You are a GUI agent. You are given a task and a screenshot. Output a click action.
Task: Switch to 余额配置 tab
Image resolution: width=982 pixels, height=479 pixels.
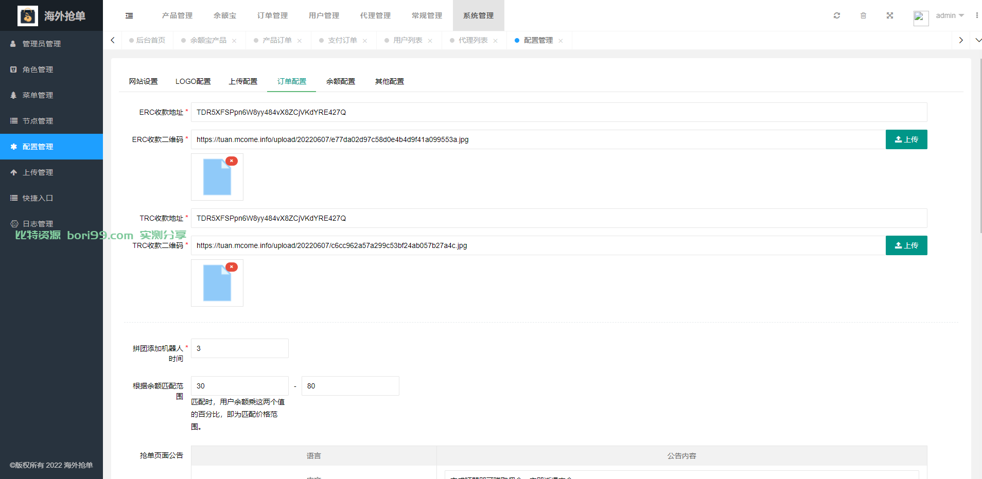340,81
